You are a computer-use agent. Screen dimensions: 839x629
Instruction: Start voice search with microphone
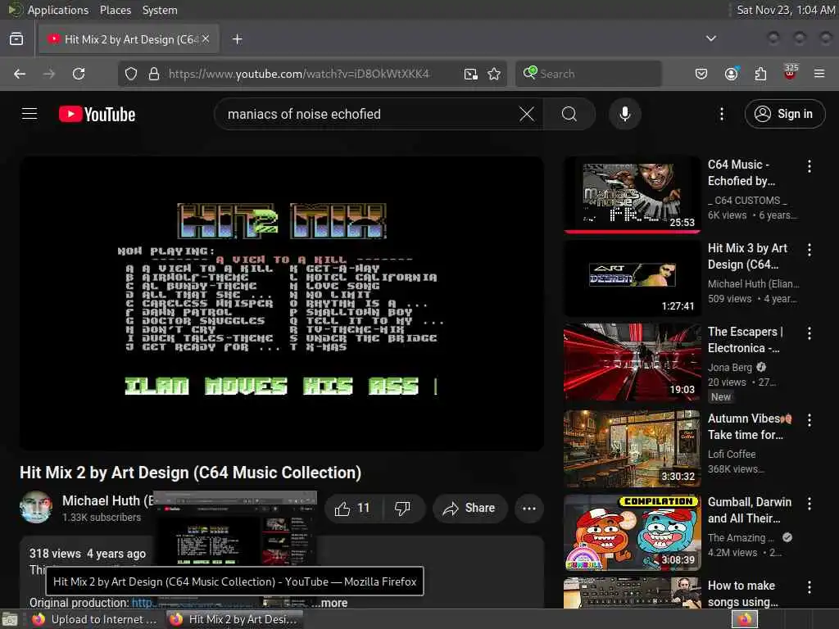click(625, 114)
